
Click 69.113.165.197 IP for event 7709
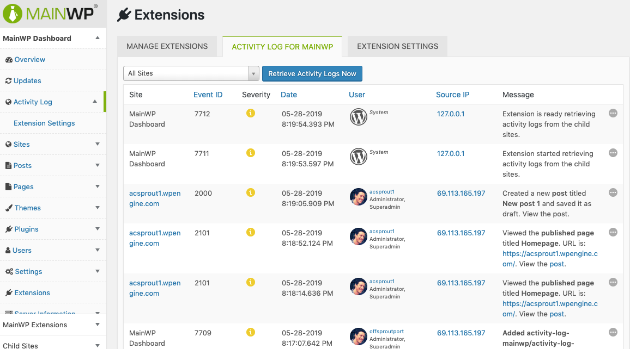pyautogui.click(x=461, y=333)
